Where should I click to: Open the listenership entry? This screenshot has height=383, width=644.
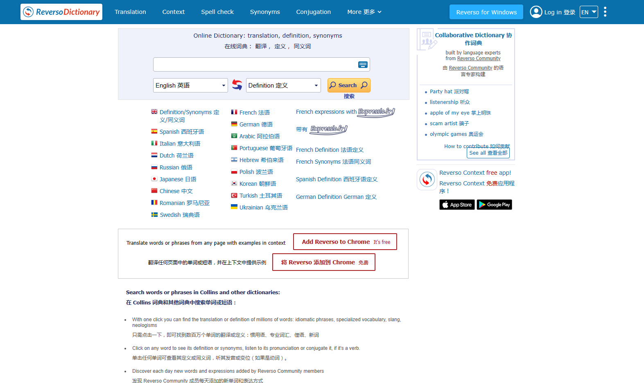click(450, 102)
